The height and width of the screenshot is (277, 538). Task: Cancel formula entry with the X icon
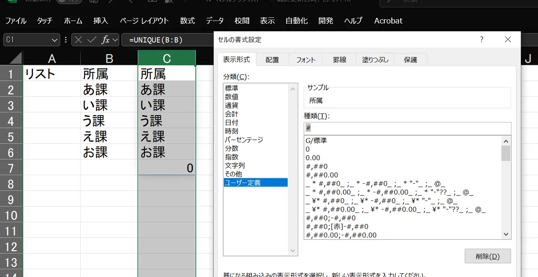click(79, 40)
